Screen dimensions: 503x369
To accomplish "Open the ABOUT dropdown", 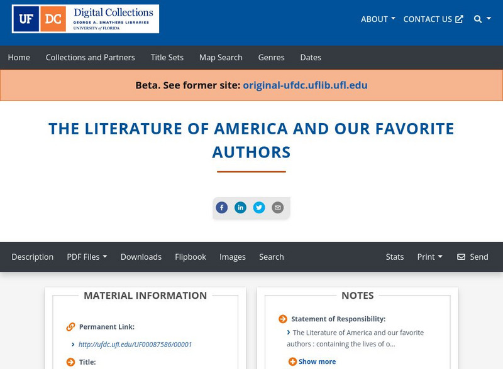I will [377, 19].
